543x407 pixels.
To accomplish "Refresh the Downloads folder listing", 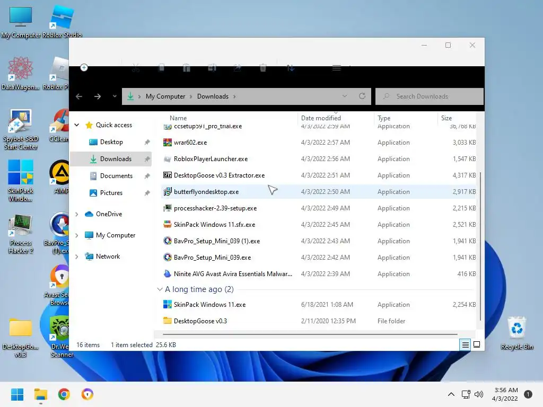I will pos(362,96).
